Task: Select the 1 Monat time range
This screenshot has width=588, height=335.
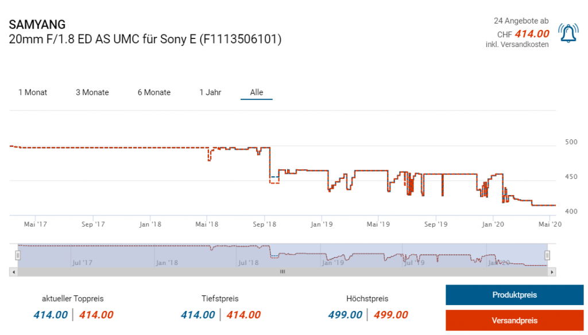Action: pos(33,92)
